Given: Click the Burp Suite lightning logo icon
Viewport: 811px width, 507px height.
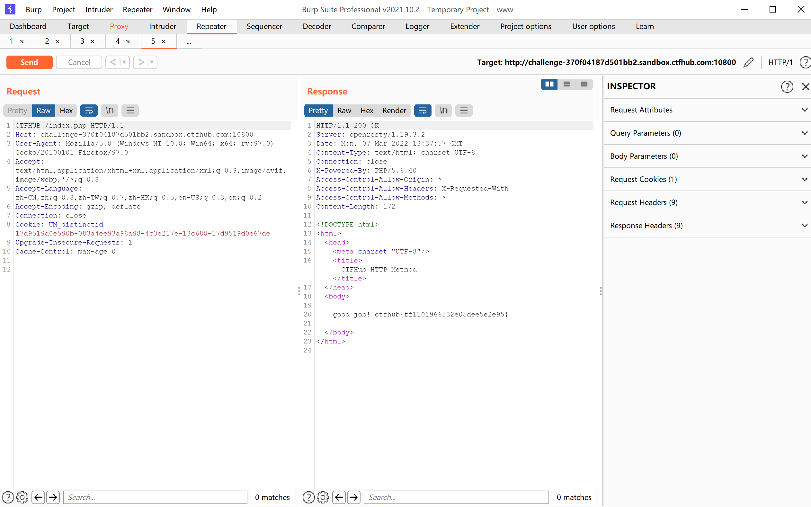Looking at the screenshot, I should tap(10, 9).
